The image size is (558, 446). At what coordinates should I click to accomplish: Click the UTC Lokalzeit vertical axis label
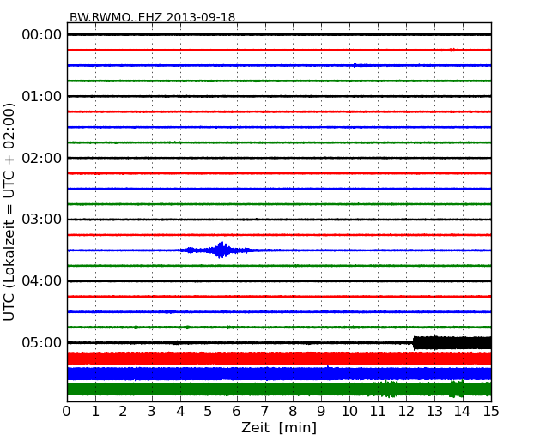point(9,213)
